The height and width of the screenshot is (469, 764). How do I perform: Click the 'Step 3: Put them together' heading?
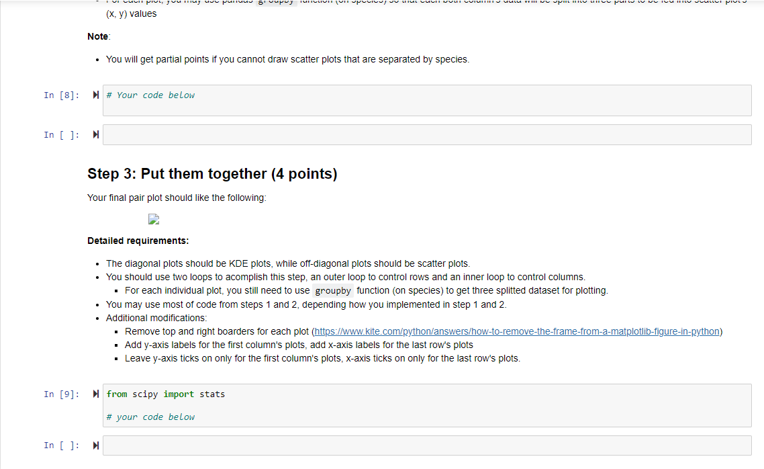(211, 173)
